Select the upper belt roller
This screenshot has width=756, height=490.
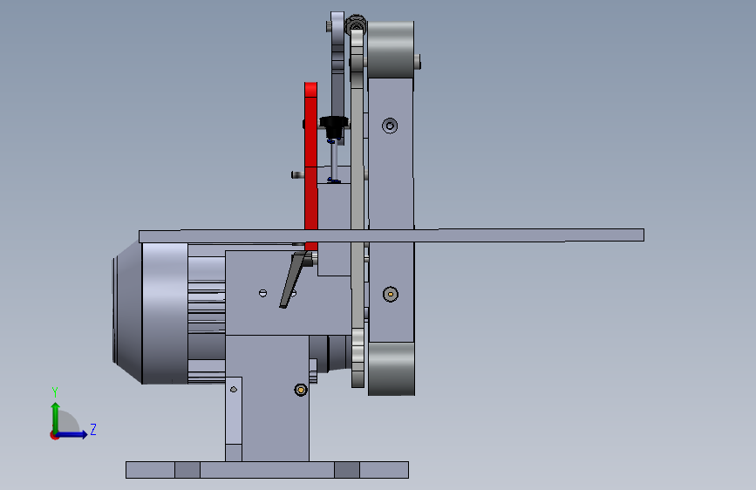pyautogui.click(x=391, y=49)
